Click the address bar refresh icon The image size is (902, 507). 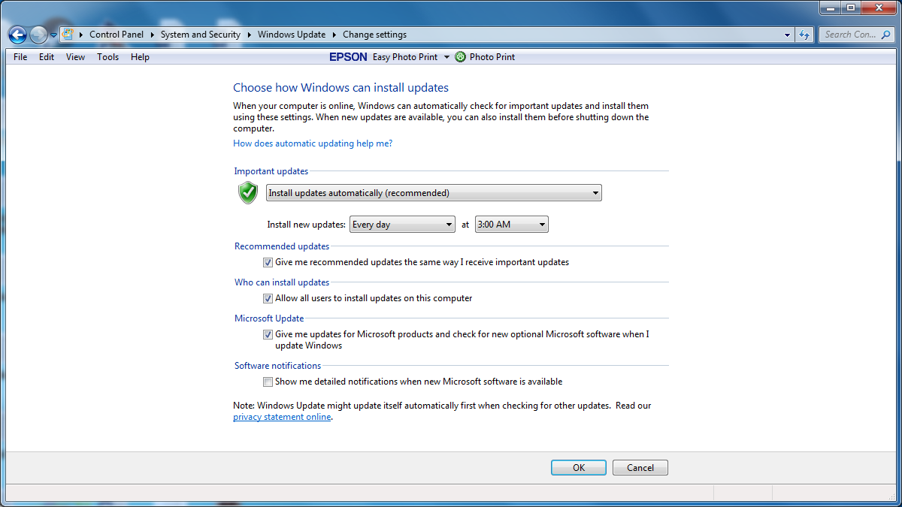pyautogui.click(x=804, y=35)
